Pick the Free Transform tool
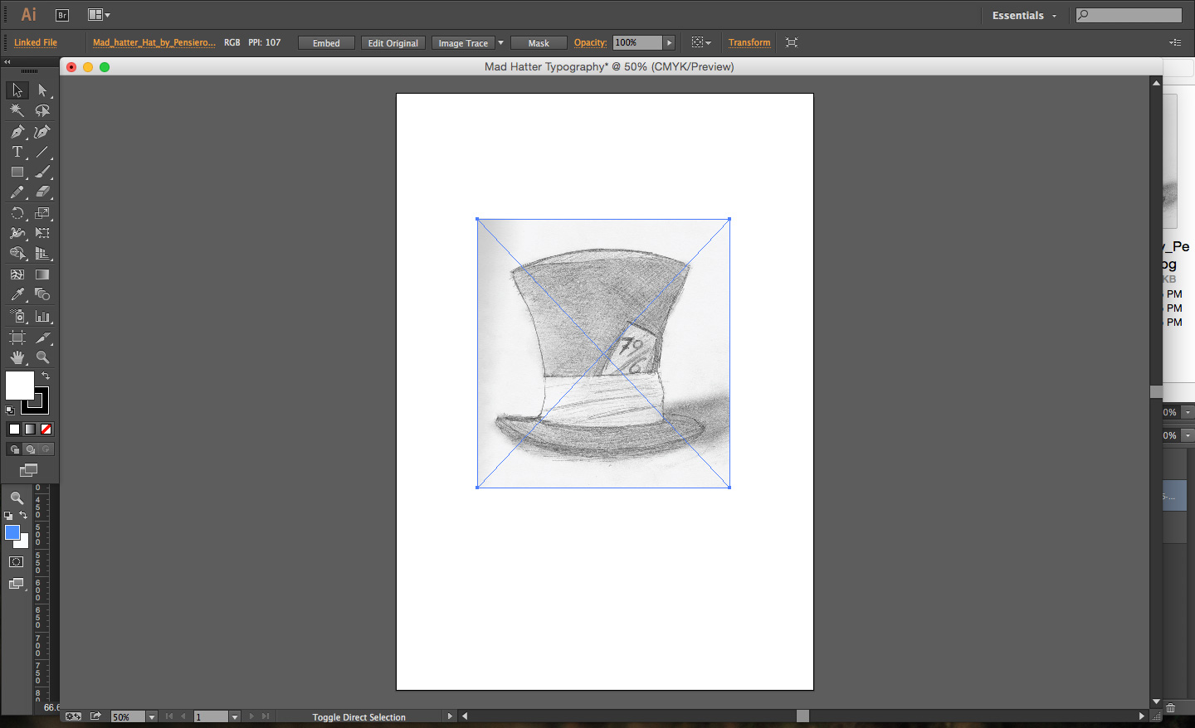 click(x=42, y=233)
